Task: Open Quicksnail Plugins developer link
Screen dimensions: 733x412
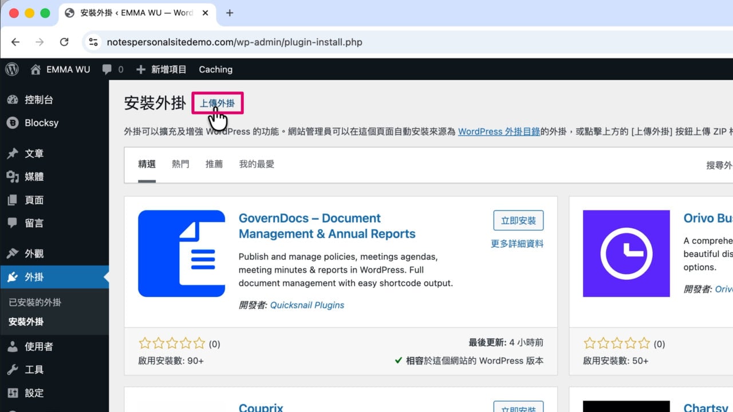Action: pos(307,305)
